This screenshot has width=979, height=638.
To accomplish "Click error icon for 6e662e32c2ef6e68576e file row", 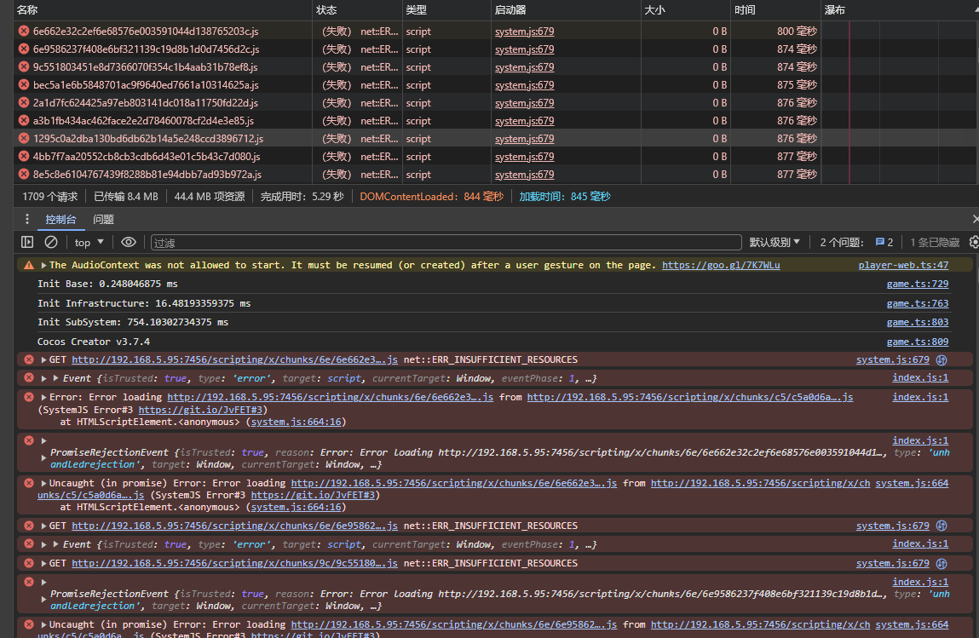I will coord(24,31).
